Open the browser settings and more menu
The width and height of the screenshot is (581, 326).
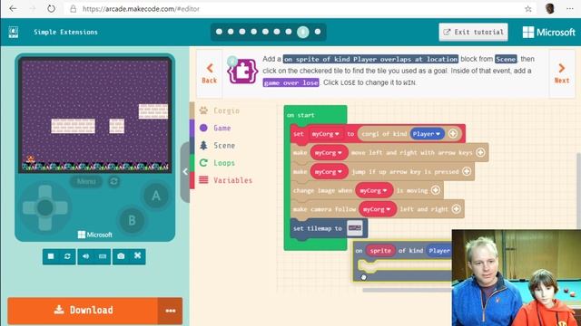pos(570,9)
